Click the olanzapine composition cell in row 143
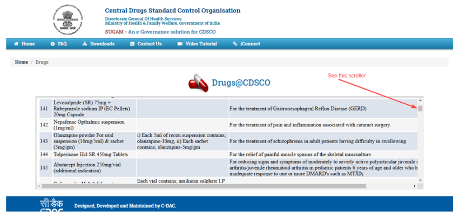This screenshot has height=216, width=459. (x=183, y=141)
